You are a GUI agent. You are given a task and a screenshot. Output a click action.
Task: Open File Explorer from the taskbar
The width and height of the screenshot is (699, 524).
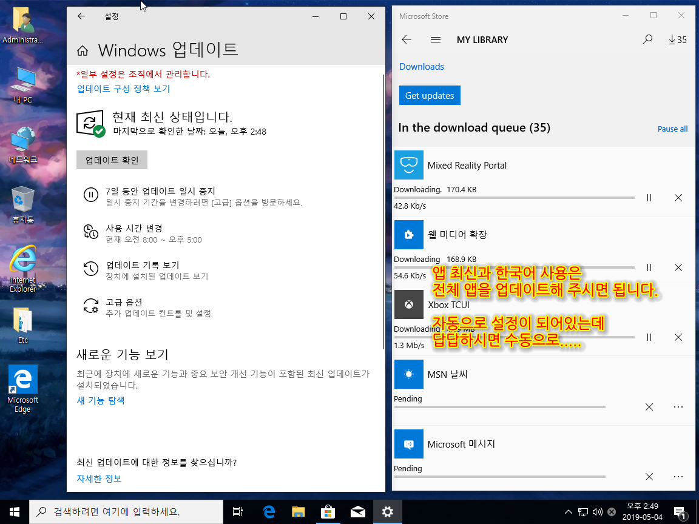[x=298, y=512]
